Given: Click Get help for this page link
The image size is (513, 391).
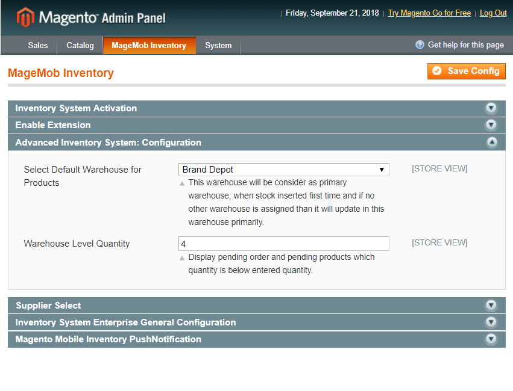Looking at the screenshot, I should (466, 45).
